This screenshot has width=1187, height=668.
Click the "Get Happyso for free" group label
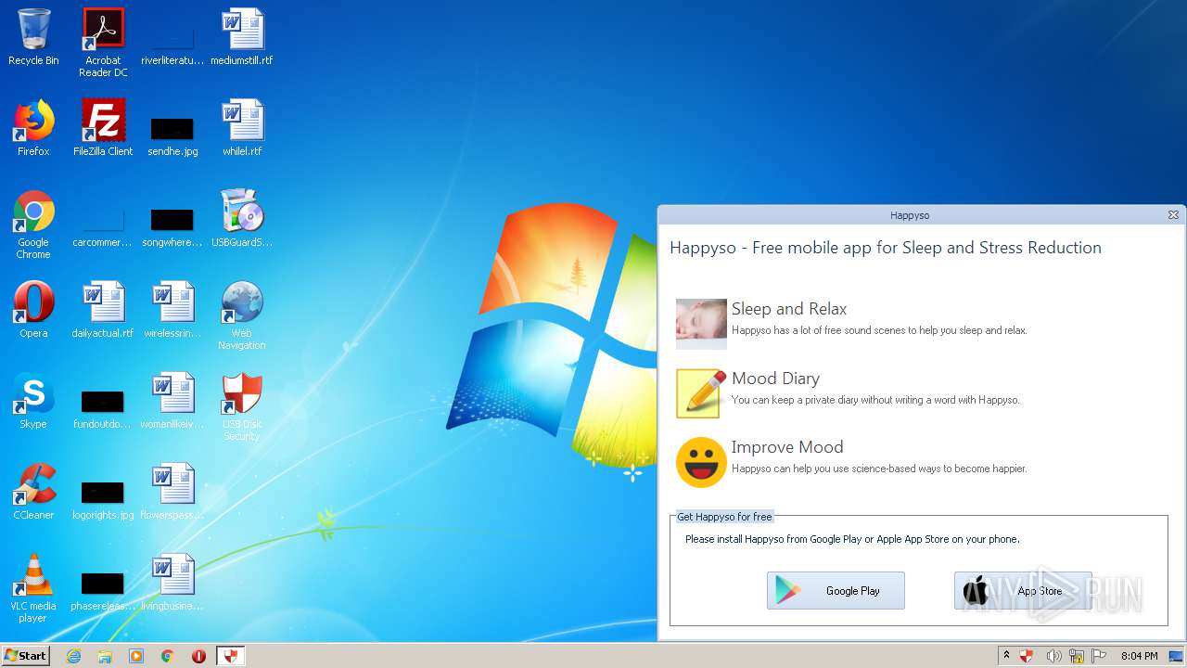pos(724,517)
